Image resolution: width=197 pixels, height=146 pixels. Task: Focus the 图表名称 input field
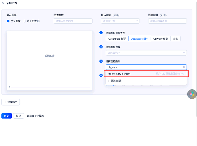coord(73,21)
